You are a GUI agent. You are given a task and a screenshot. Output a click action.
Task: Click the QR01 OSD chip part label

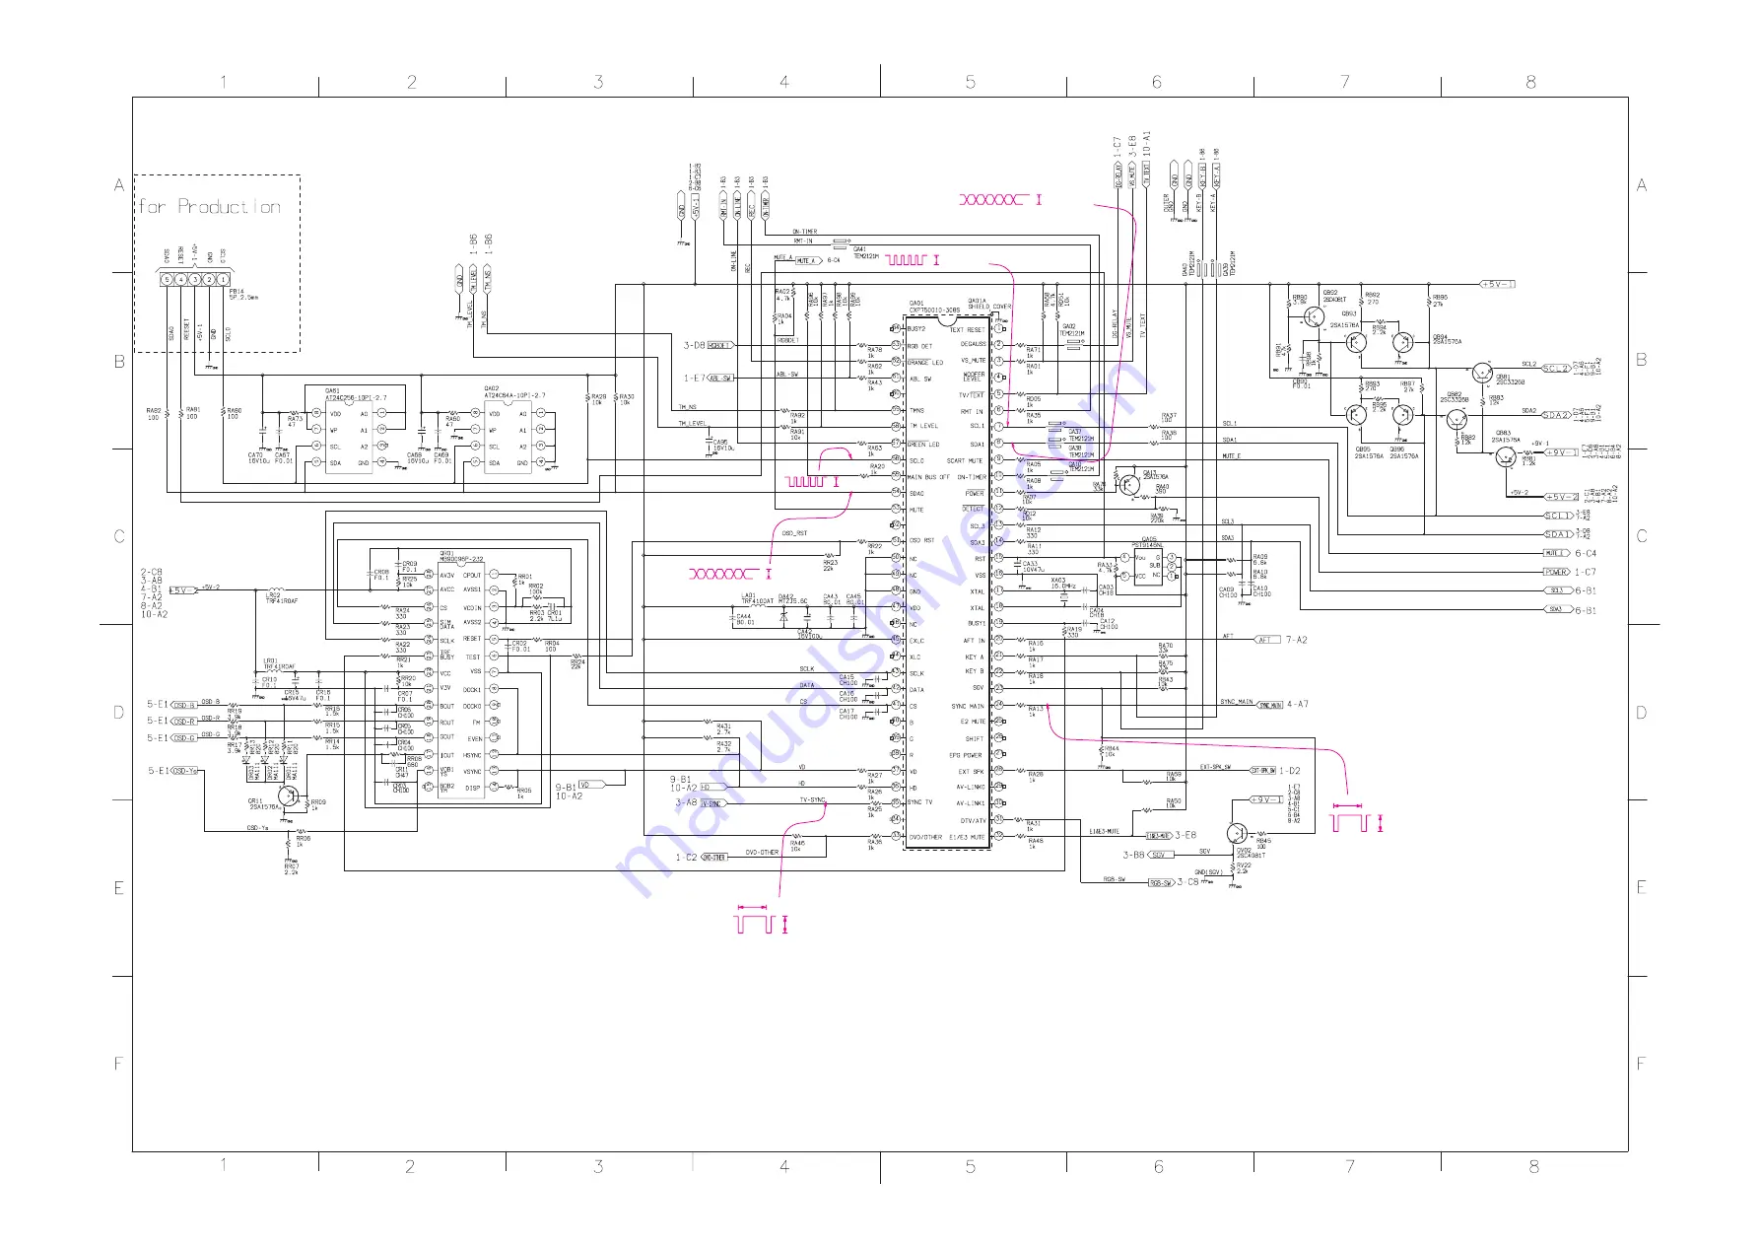pos(461,556)
